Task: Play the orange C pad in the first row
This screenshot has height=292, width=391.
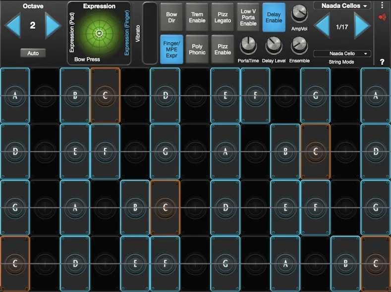Action: click(x=105, y=96)
